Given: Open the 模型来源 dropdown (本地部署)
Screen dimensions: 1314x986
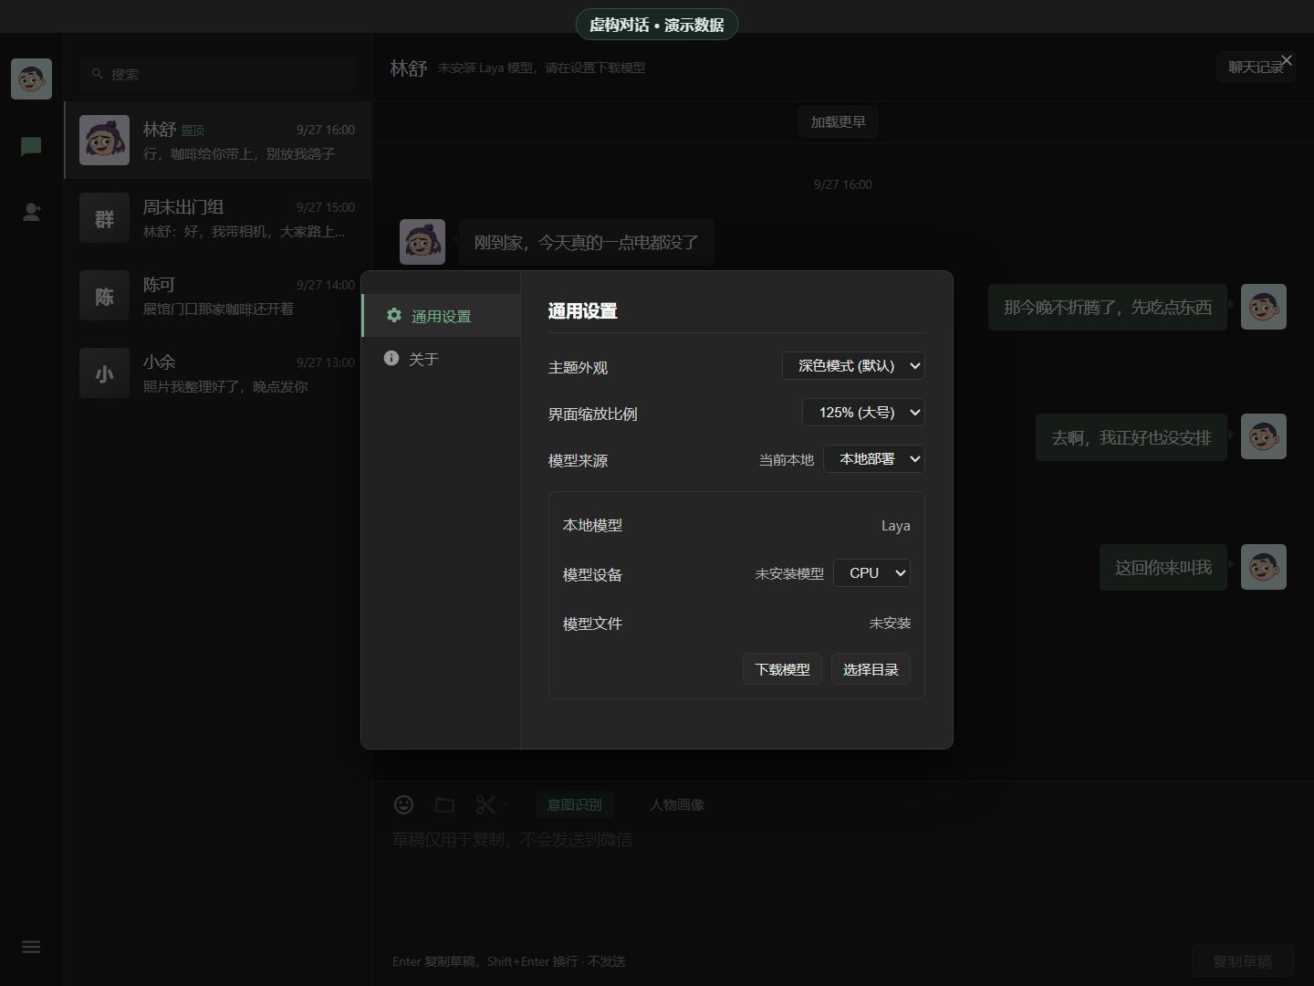Looking at the screenshot, I should (874, 459).
